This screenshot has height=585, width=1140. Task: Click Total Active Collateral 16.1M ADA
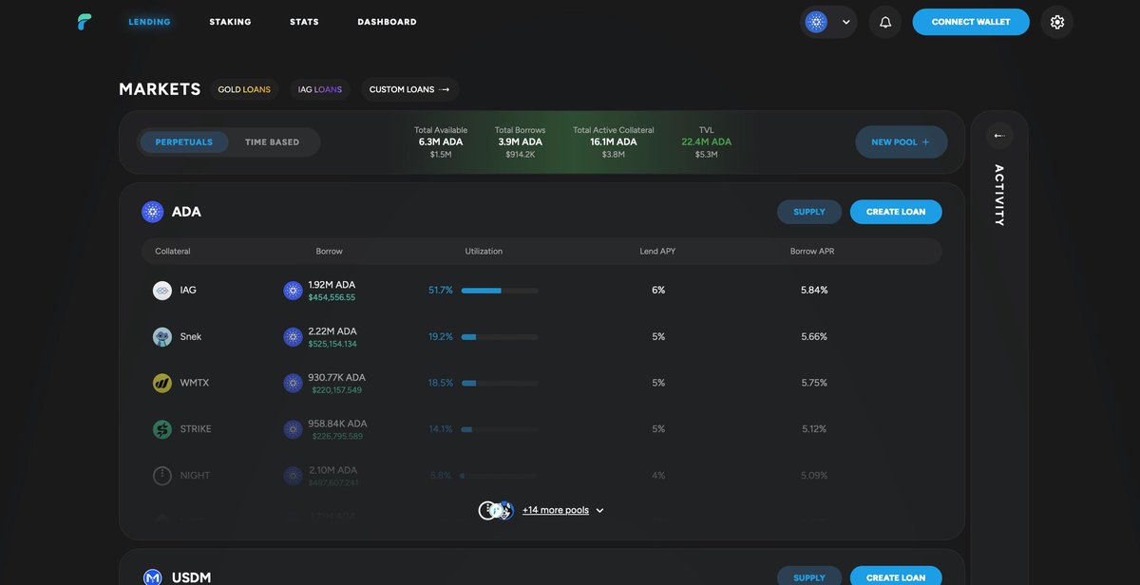pos(614,142)
